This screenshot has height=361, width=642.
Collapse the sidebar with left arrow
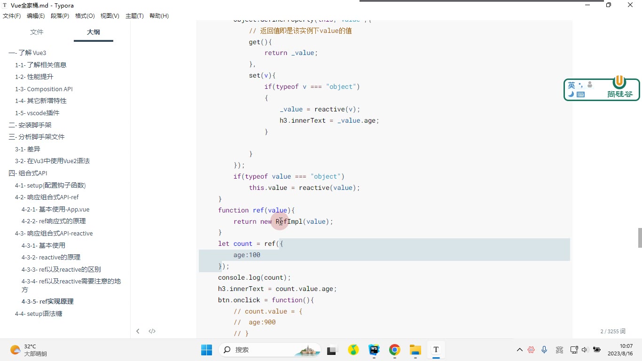click(138, 331)
